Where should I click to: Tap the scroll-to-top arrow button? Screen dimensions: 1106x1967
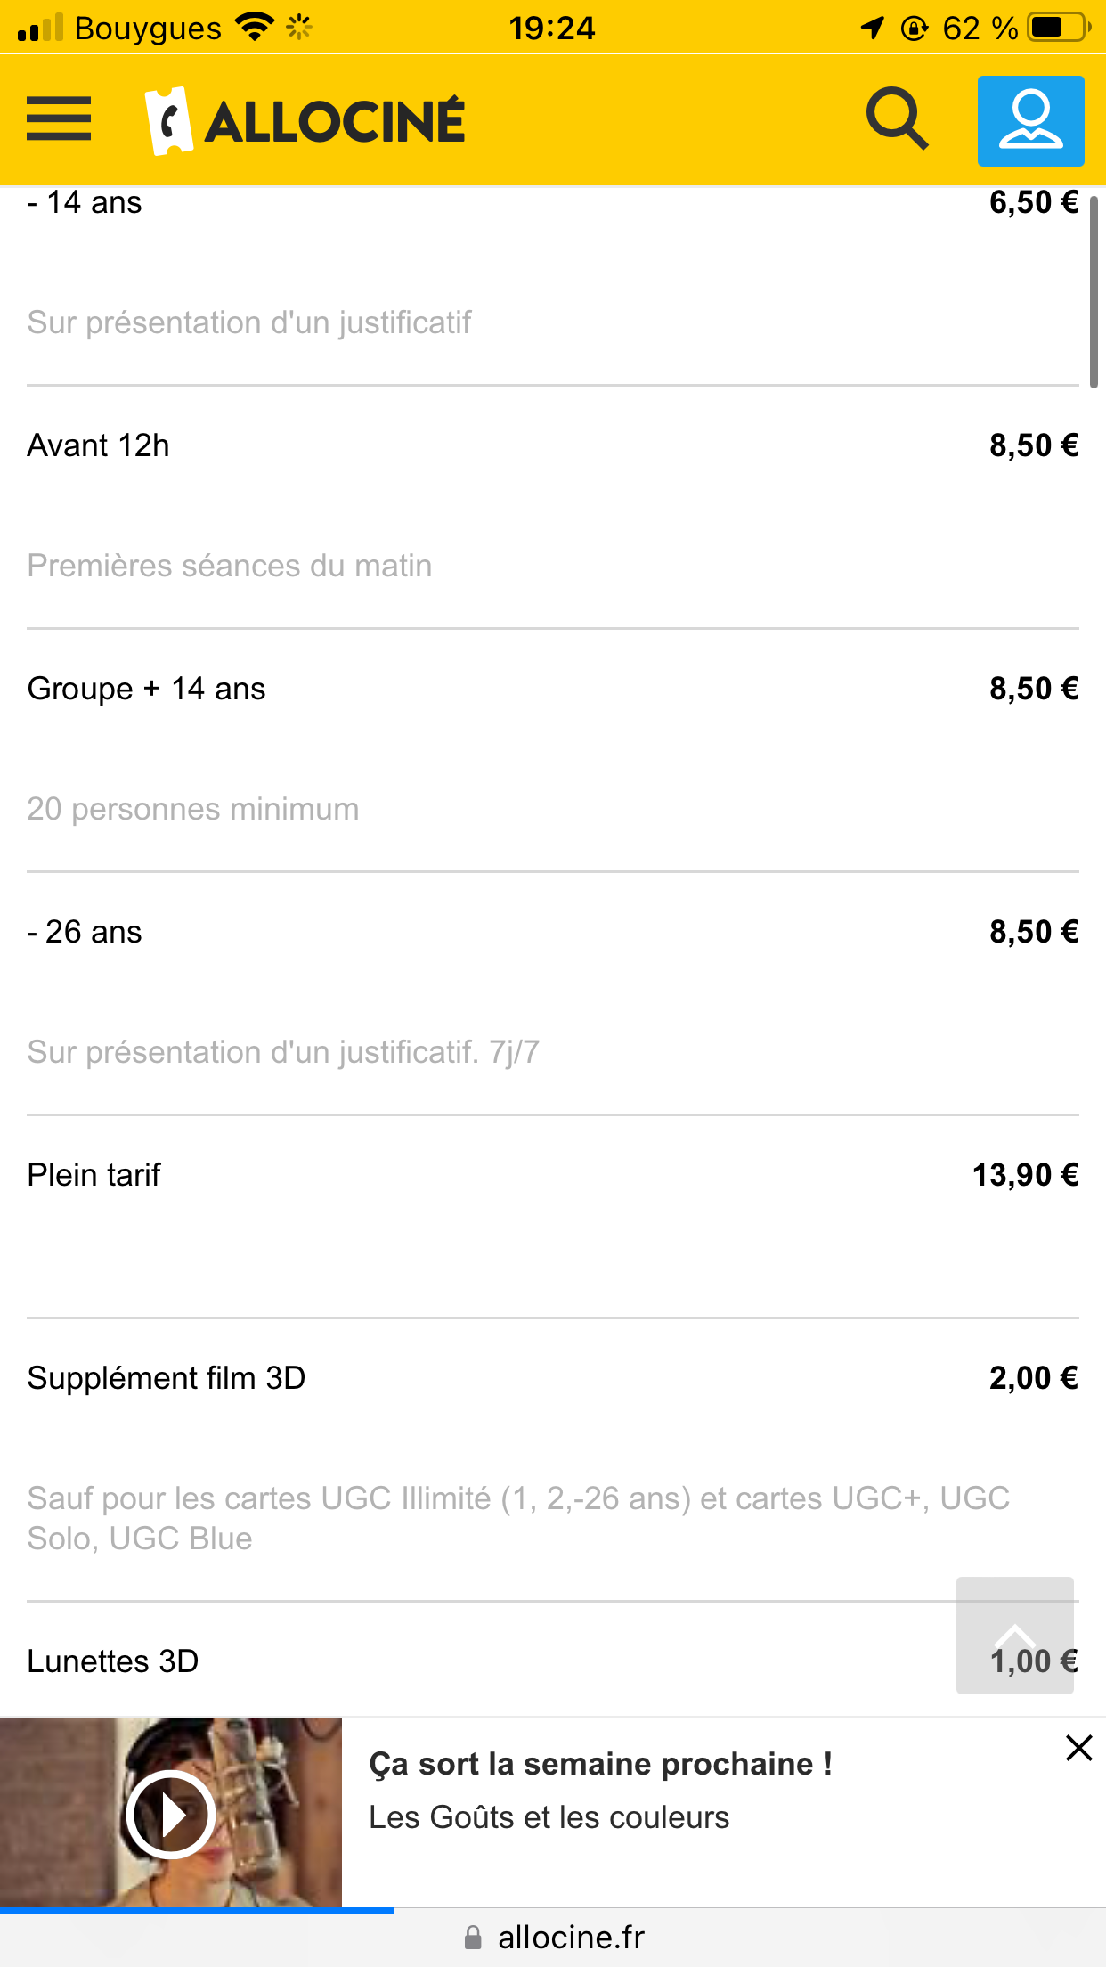point(1014,1635)
